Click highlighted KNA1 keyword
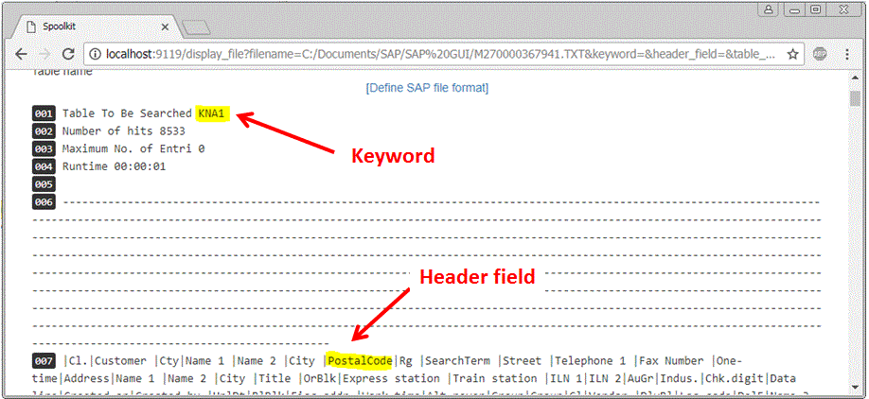This screenshot has height=399, width=869. pos(211,113)
